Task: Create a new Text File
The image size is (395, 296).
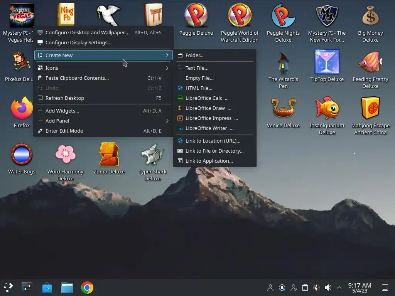Action: [215, 68]
